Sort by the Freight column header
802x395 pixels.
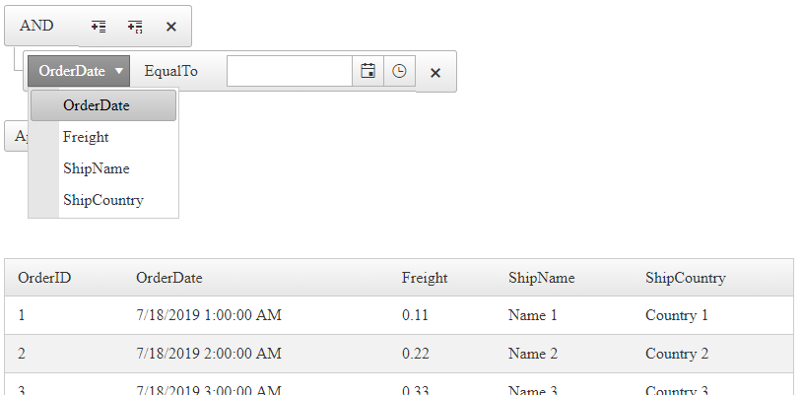pos(425,278)
